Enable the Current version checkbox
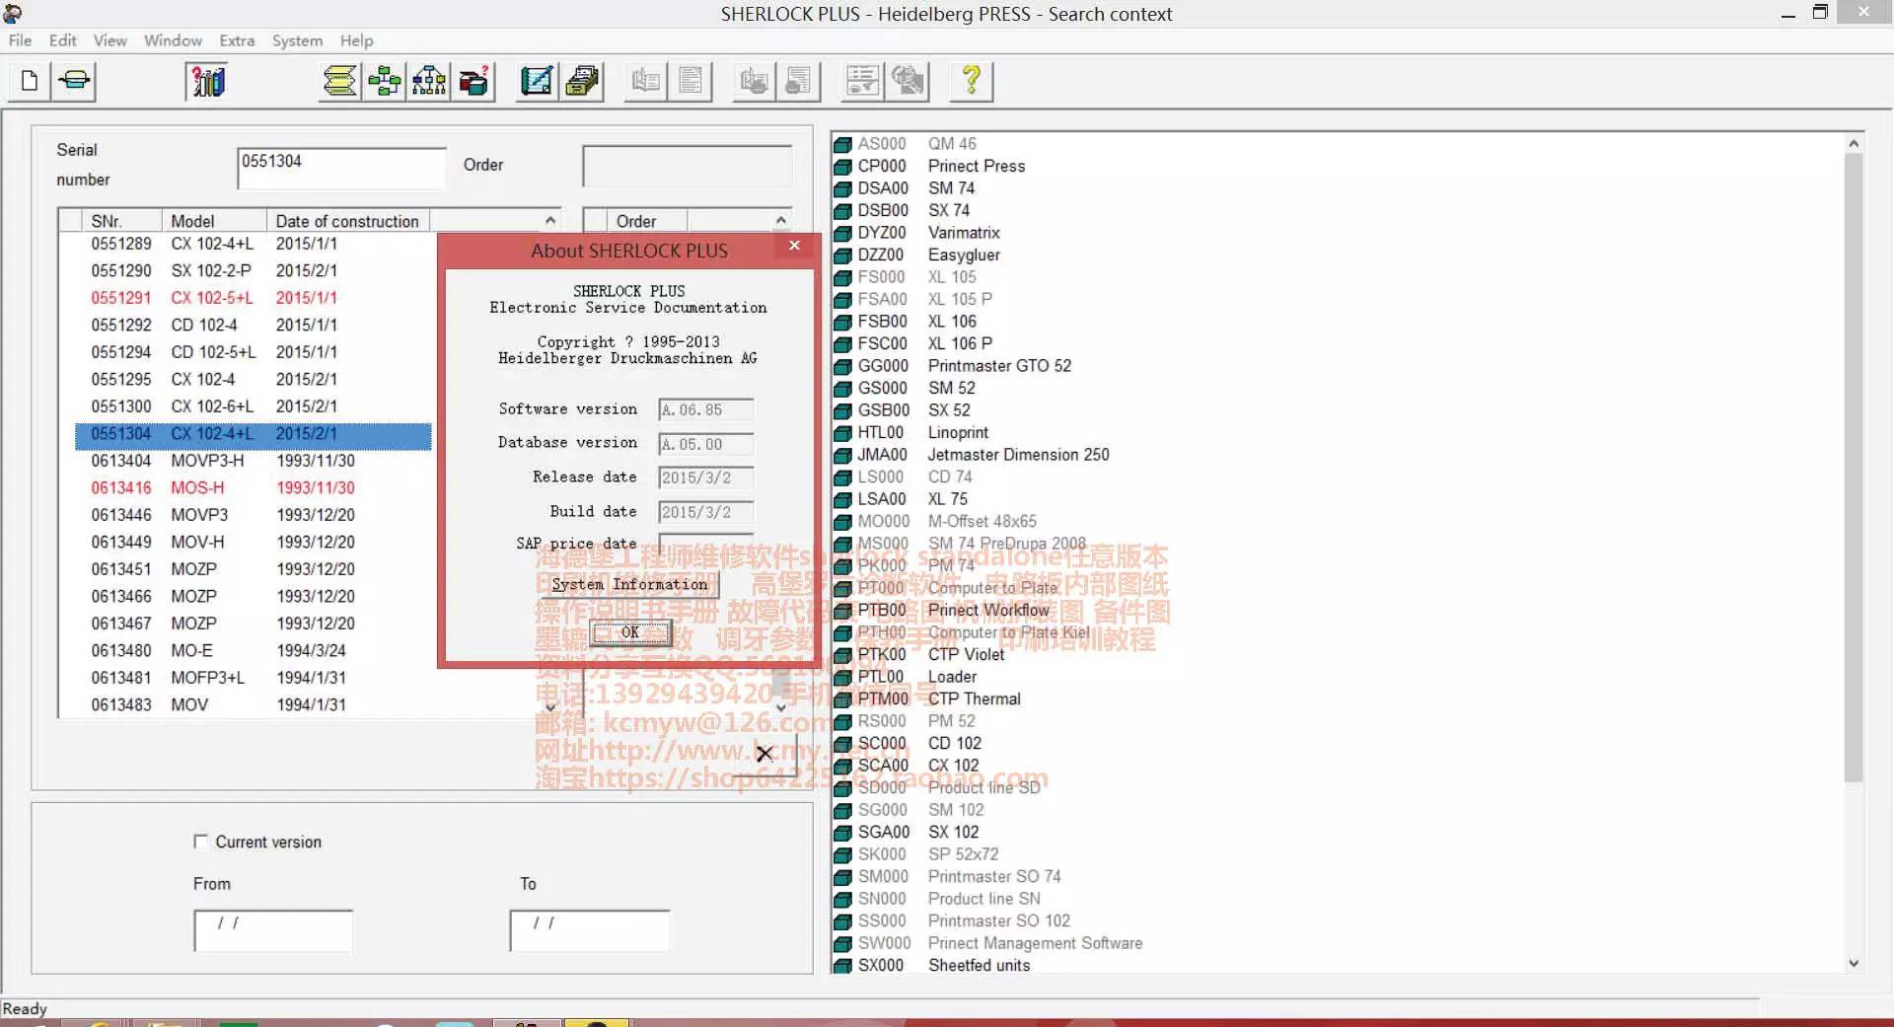The height and width of the screenshot is (1027, 1894). click(201, 842)
